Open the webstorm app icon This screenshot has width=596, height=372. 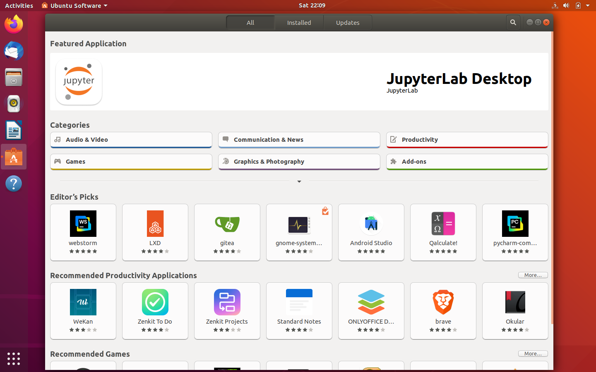tap(83, 224)
